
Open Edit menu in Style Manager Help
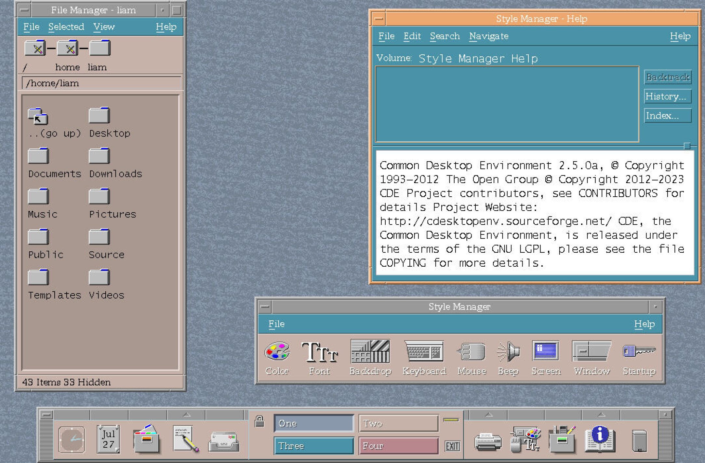pos(412,36)
